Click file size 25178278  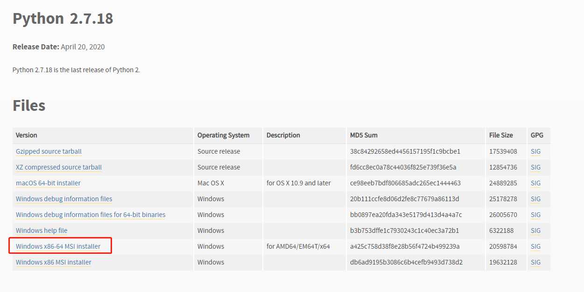coord(503,199)
